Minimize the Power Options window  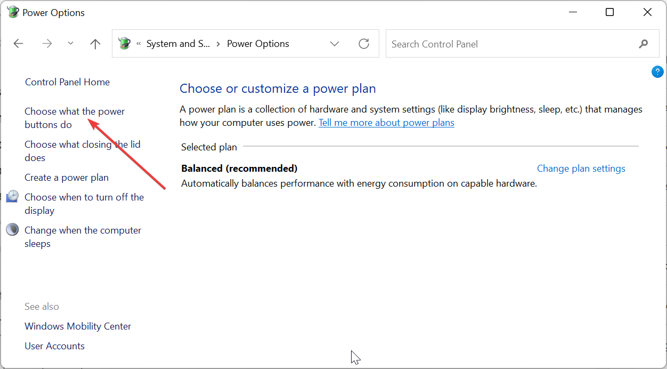(x=573, y=12)
